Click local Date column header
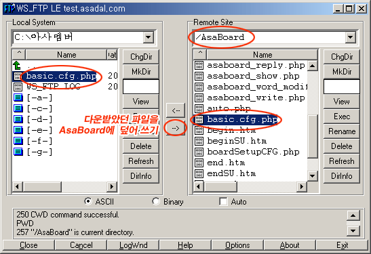Screen dimensions: 371x254 pos(112,55)
